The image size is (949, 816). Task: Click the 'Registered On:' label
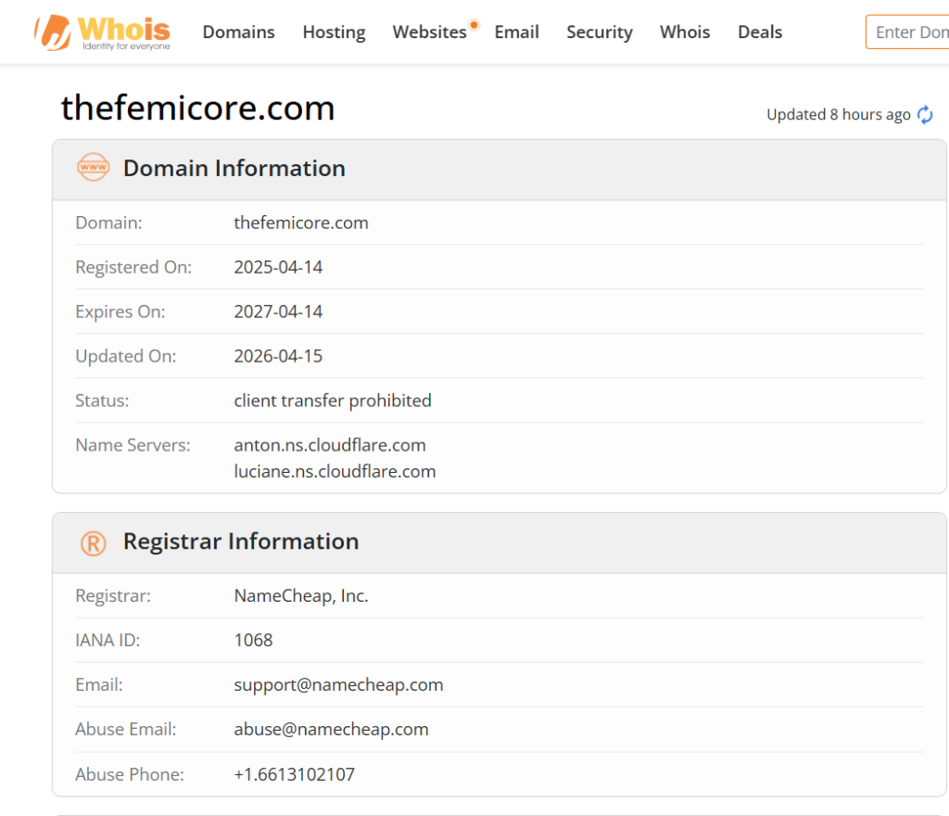tap(133, 267)
